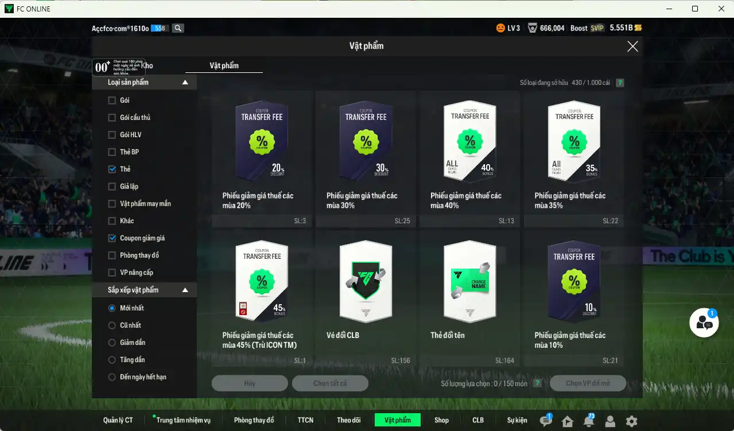Click the trophy icon beside 666,004

coord(533,28)
